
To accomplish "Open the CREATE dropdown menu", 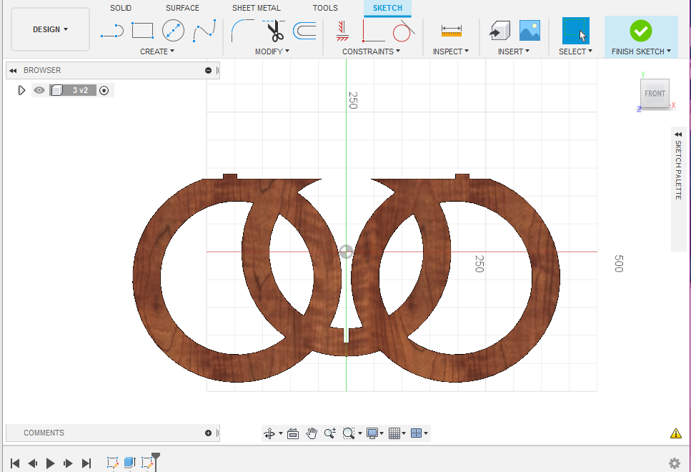I will pyautogui.click(x=157, y=51).
